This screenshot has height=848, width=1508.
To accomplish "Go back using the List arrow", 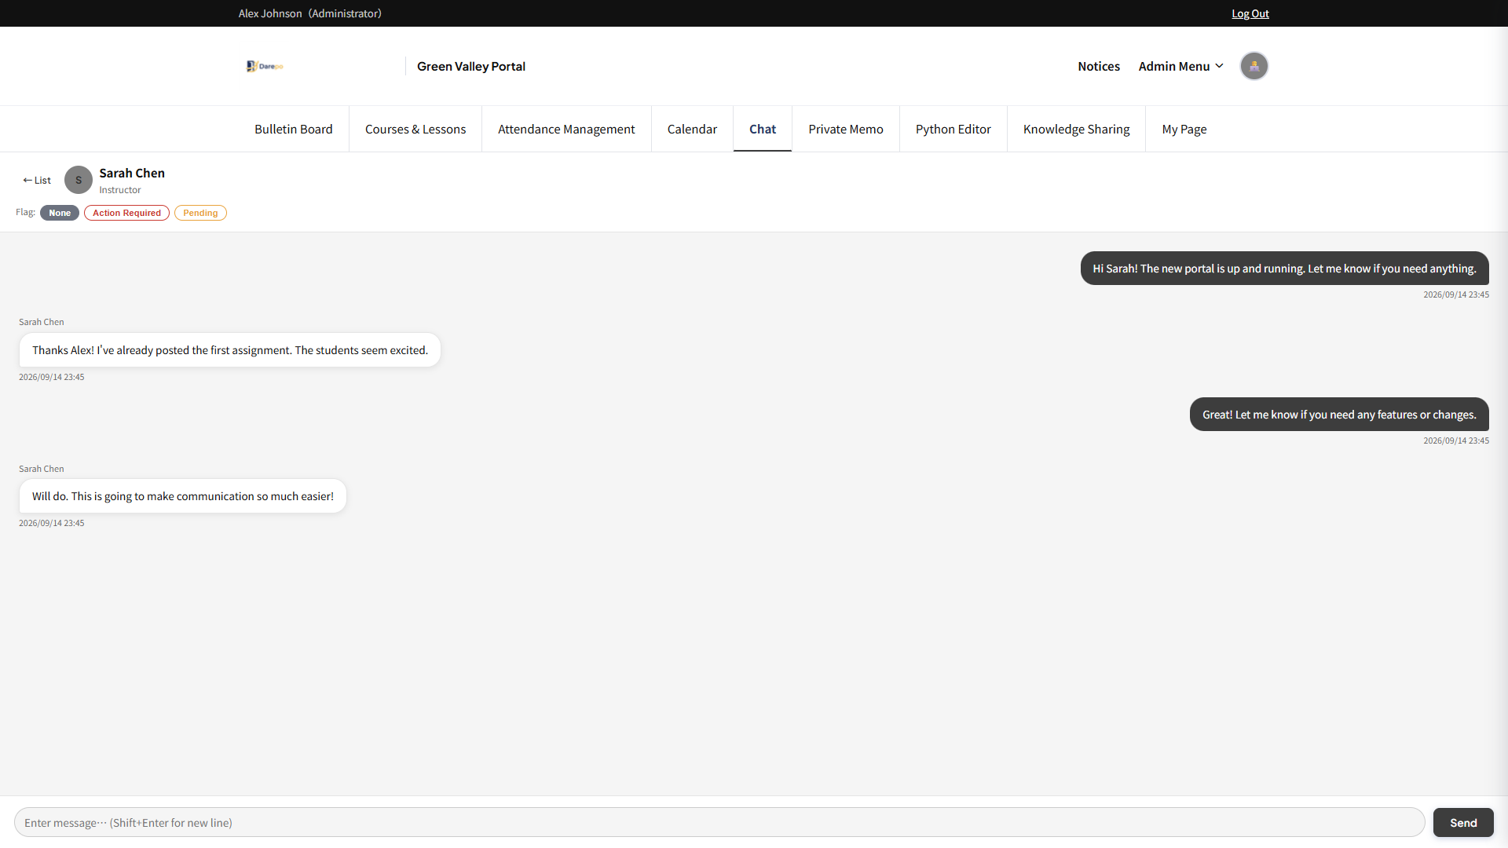I will coord(37,180).
